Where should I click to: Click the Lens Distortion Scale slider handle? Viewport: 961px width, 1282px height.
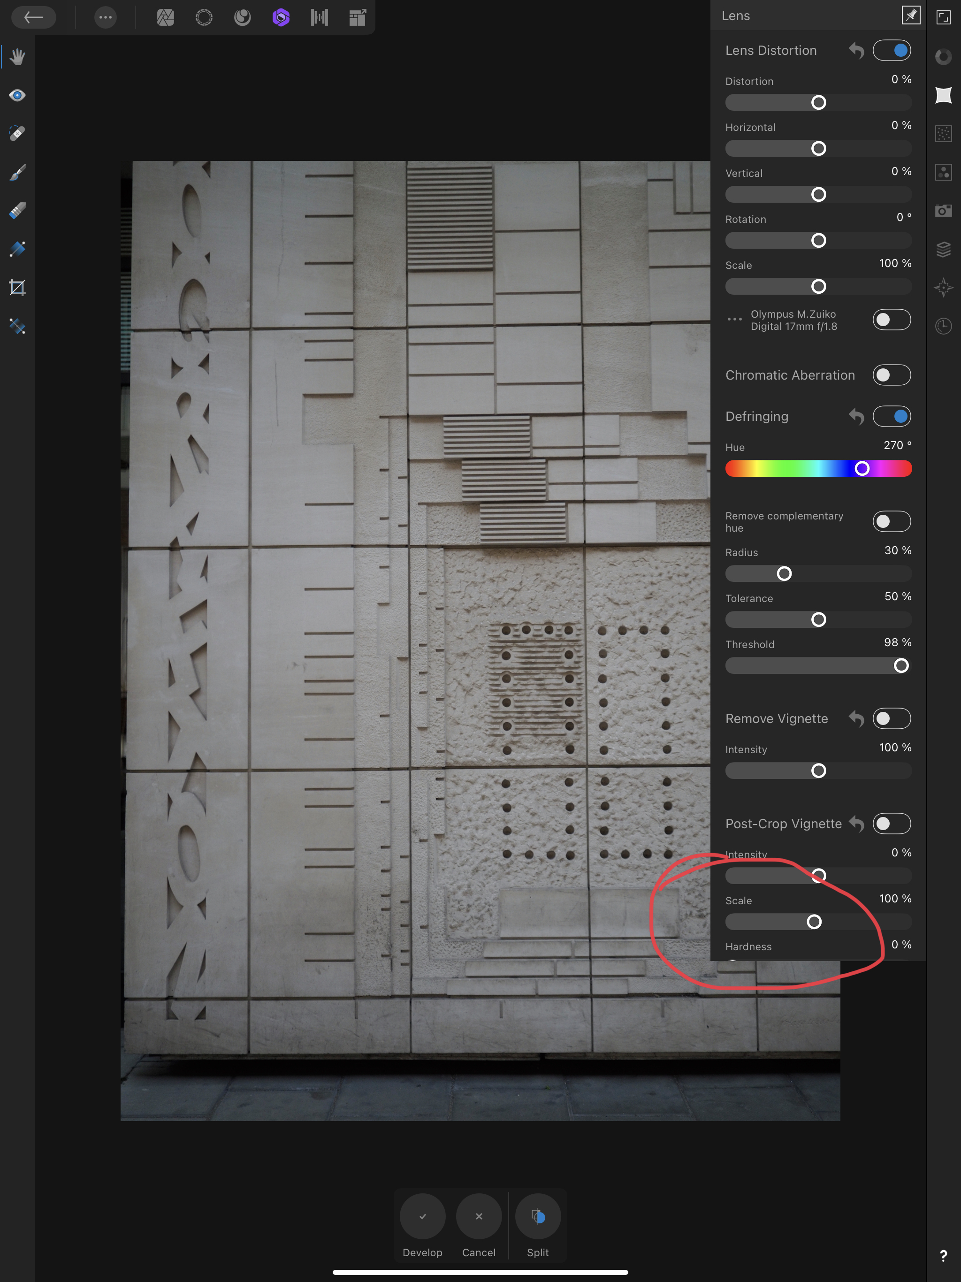818,286
